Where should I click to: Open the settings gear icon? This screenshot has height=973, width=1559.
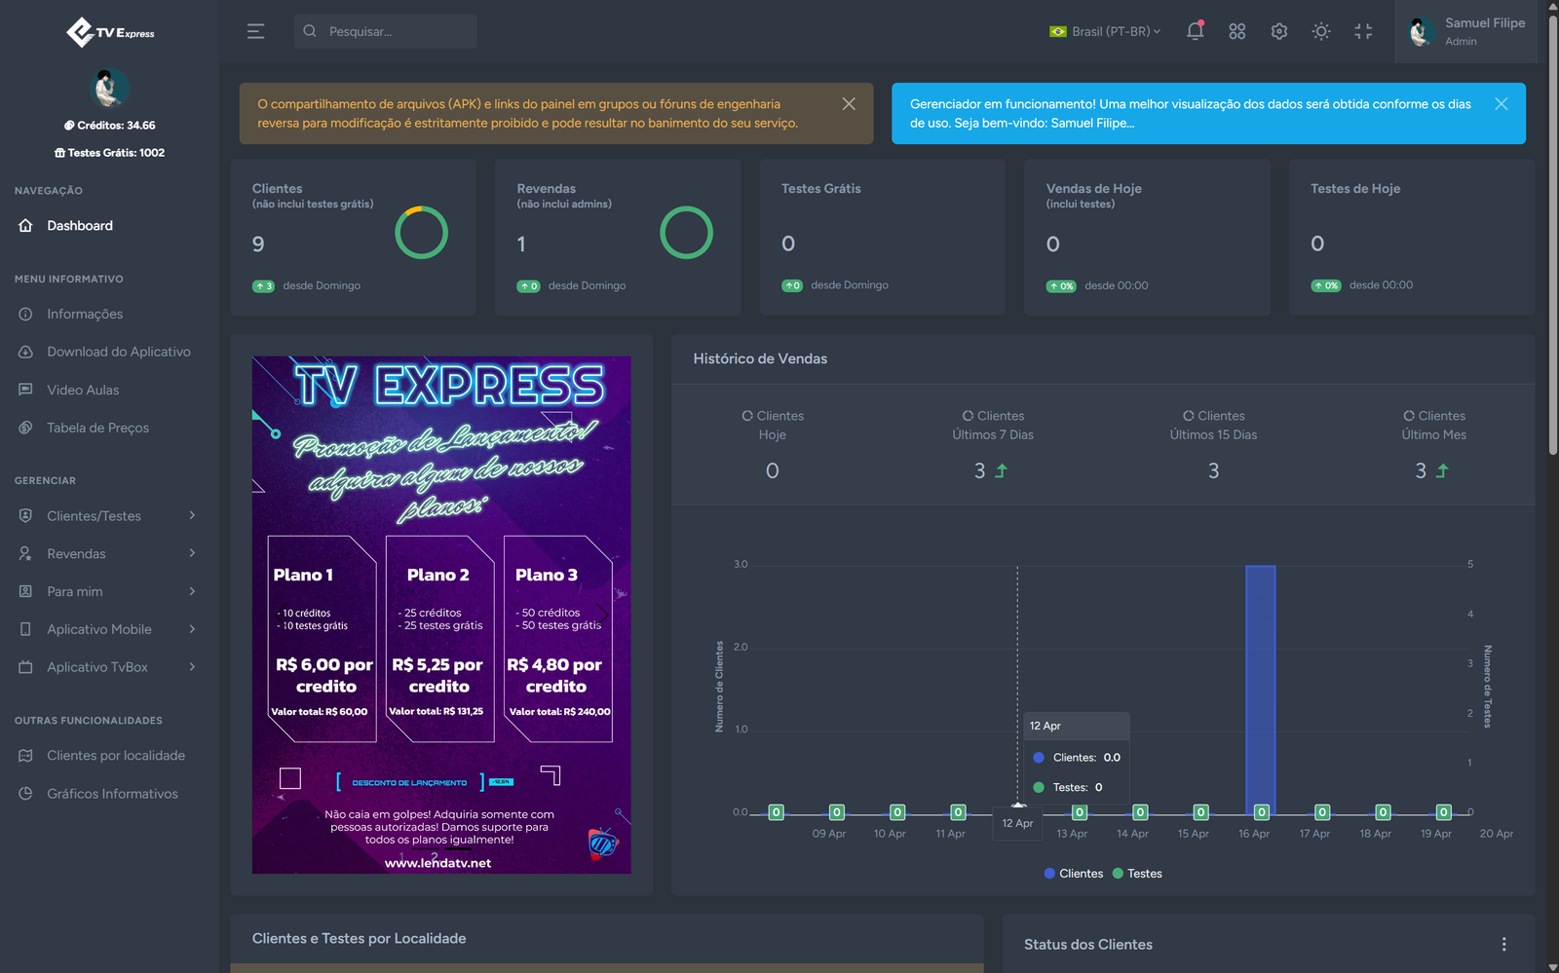click(x=1279, y=31)
